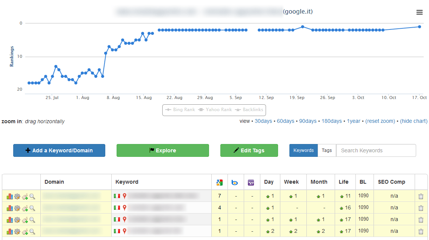Screen dimensions: 429x240
Task: Click tag-add icon in last row (Day 2)
Action: [x=25, y=232]
